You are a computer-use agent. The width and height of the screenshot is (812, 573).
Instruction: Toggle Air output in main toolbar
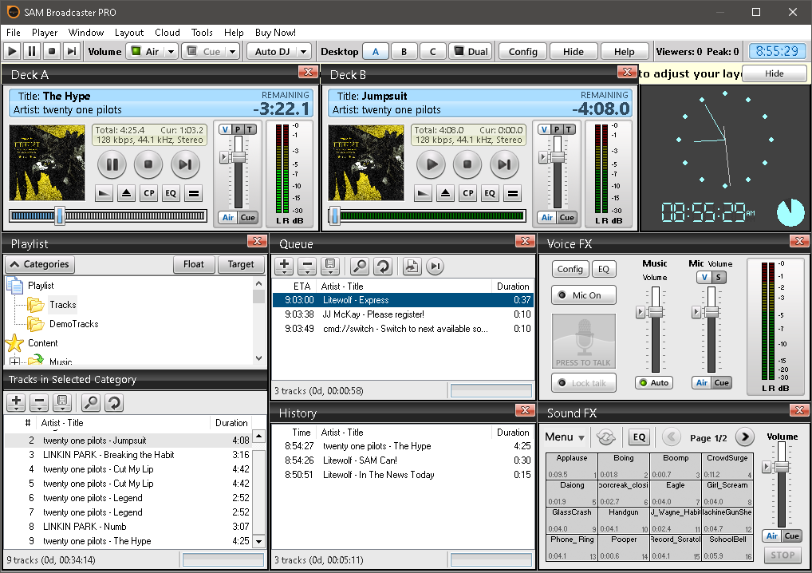coord(145,51)
